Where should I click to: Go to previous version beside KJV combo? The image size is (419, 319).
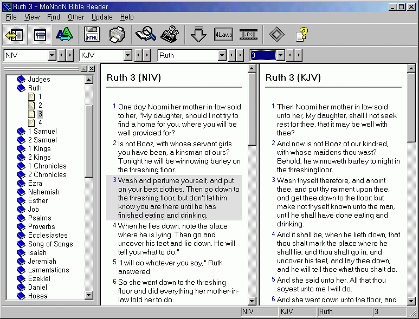(138, 56)
